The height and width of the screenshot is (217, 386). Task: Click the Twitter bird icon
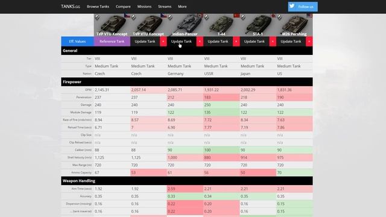292,6
